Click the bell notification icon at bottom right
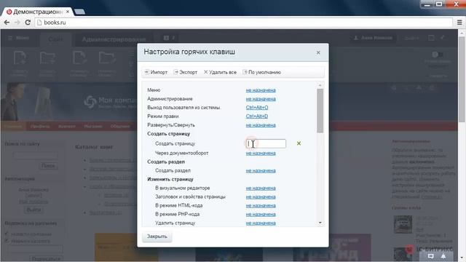Viewport: 466px width, 262px height. coord(443,256)
